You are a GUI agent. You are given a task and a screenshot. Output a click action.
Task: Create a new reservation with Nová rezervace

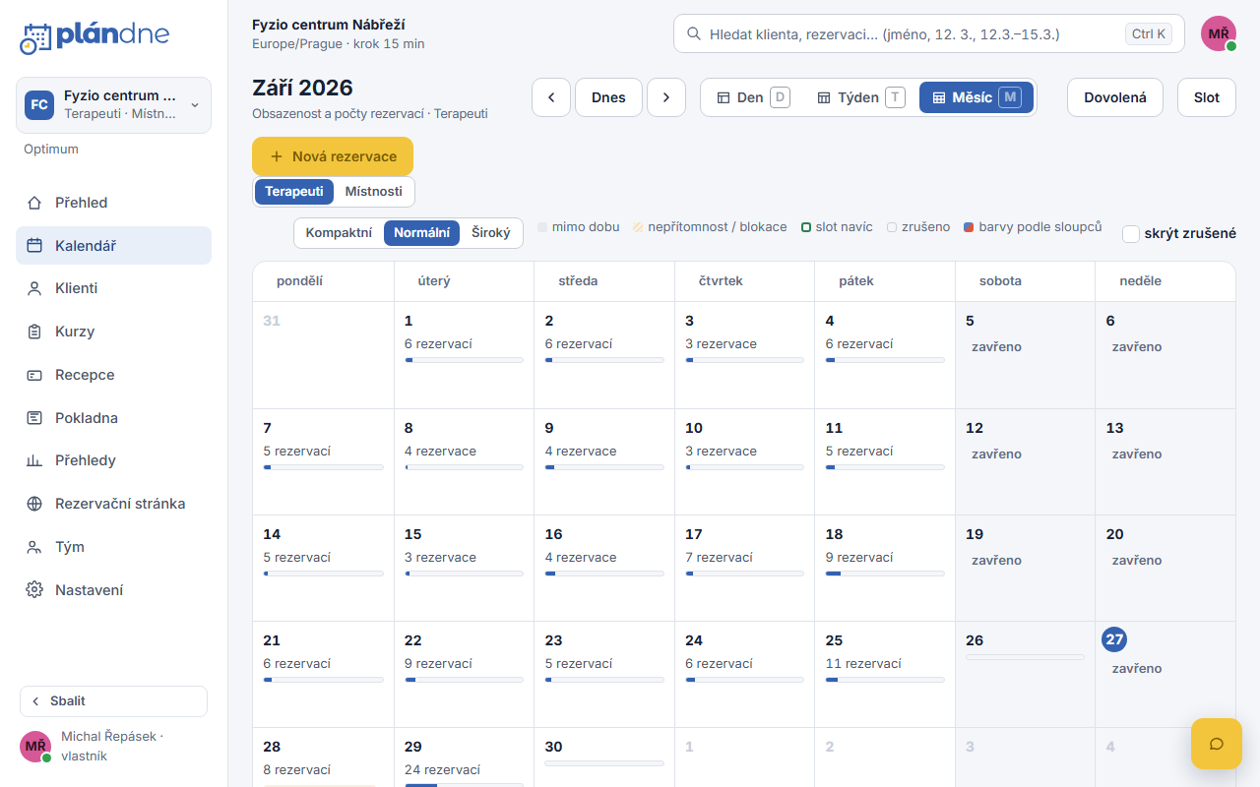[x=333, y=156]
